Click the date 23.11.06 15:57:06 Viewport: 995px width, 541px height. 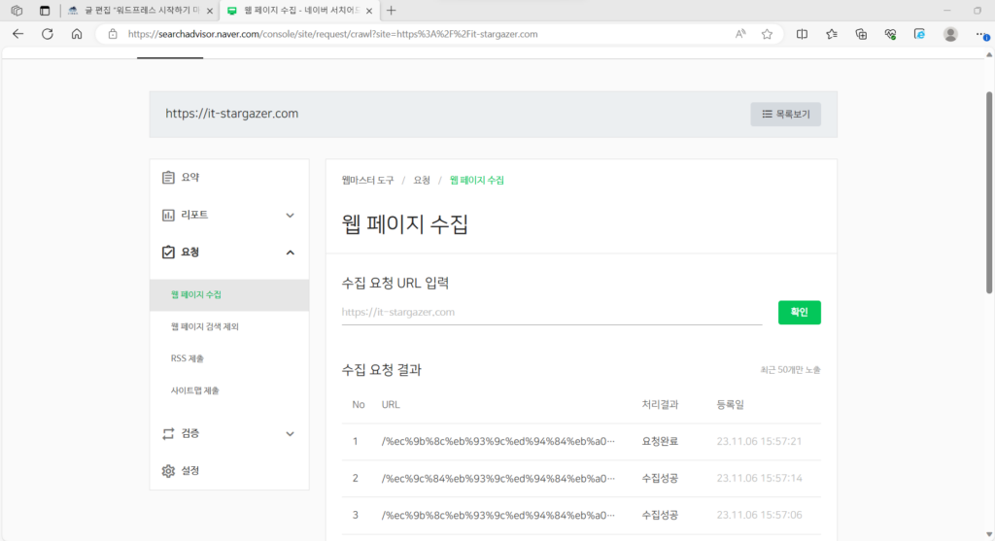(x=759, y=515)
